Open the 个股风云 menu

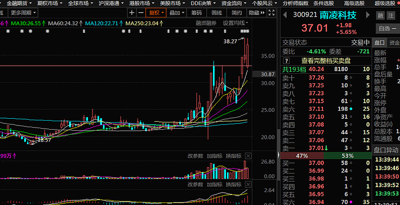point(264,3)
